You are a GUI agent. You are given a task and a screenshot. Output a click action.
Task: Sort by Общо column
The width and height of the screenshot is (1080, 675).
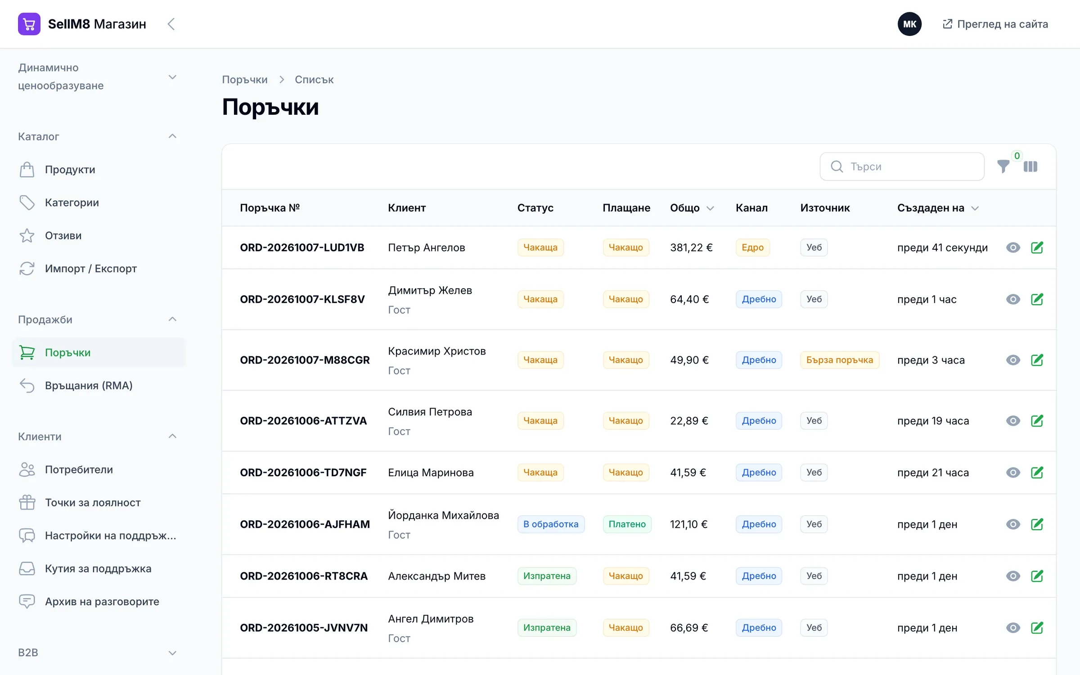click(692, 208)
